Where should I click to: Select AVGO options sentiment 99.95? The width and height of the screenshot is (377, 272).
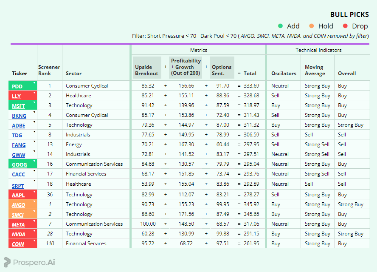tap(222, 204)
